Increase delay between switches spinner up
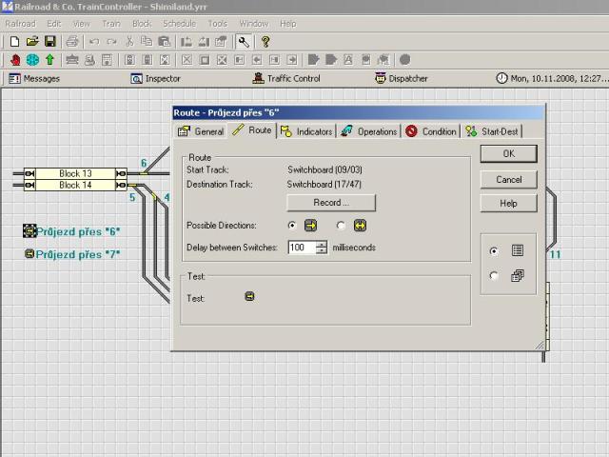Screen dimensions: 609x457 (x=322, y=245)
